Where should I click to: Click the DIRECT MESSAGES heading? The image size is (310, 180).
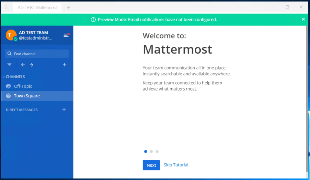coord(21,110)
